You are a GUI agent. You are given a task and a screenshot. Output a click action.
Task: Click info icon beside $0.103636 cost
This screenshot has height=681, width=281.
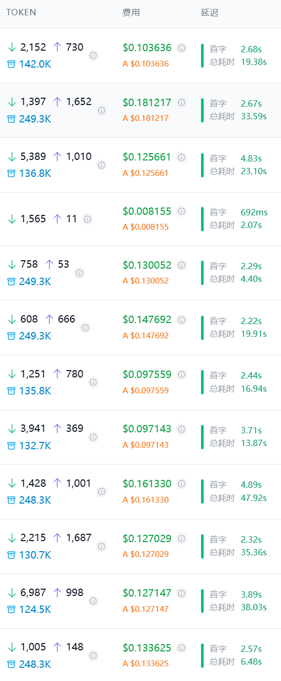click(x=182, y=48)
